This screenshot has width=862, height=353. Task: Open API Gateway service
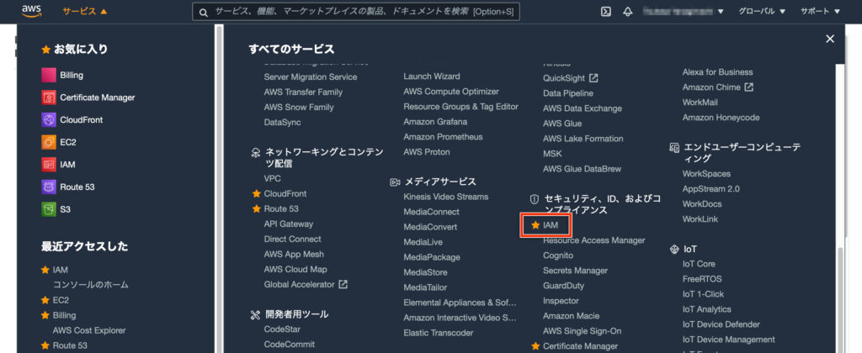coord(288,224)
